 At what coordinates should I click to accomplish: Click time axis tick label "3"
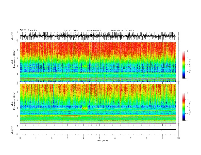pos(68,138)
